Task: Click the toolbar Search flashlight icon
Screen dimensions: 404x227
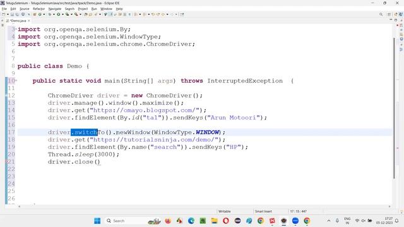Action: tap(96, 15)
